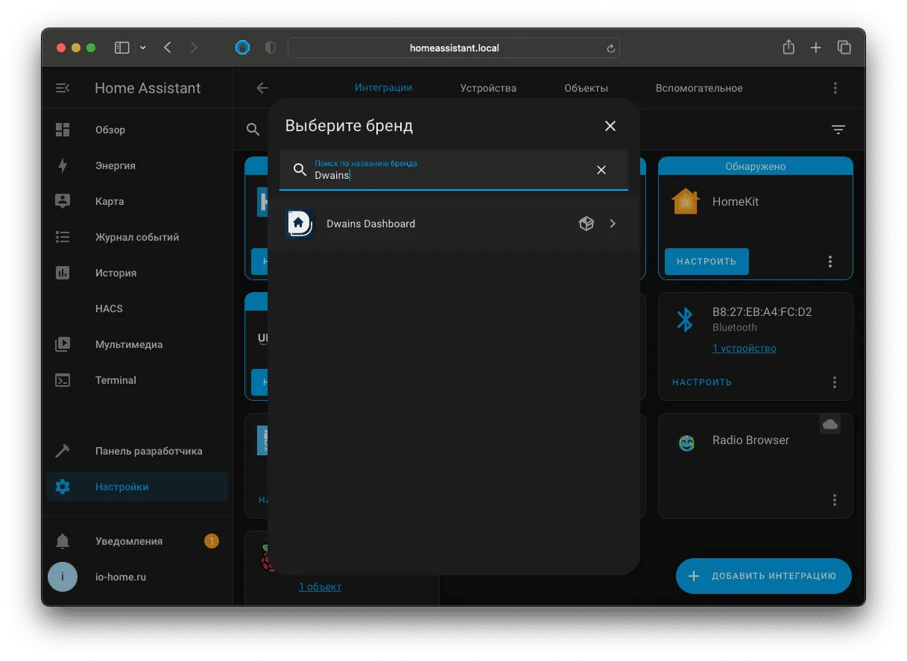Open Bluetooth card three-dot menu

click(835, 382)
